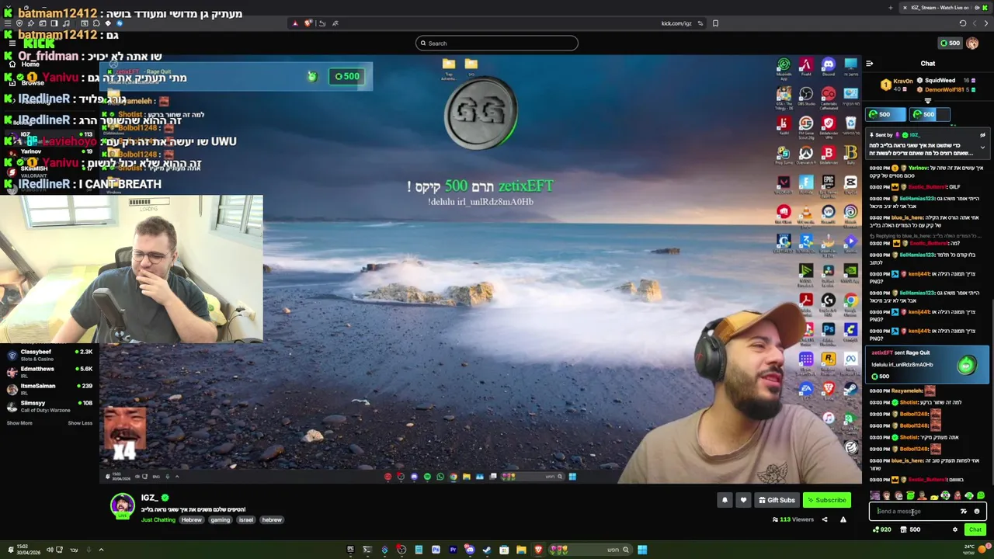Open IGZ_ streamer avatar below video
This screenshot has width=994, height=559.
123,505
